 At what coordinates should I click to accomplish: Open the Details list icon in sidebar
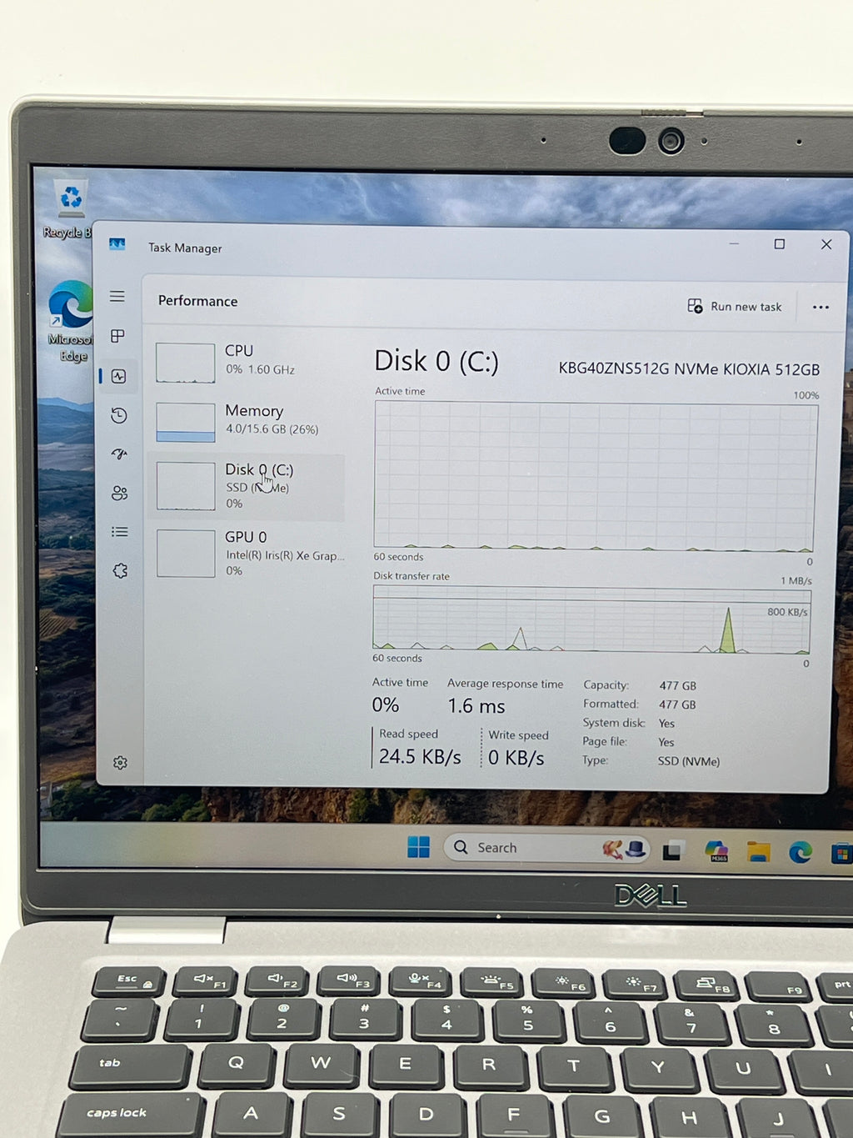point(120,532)
